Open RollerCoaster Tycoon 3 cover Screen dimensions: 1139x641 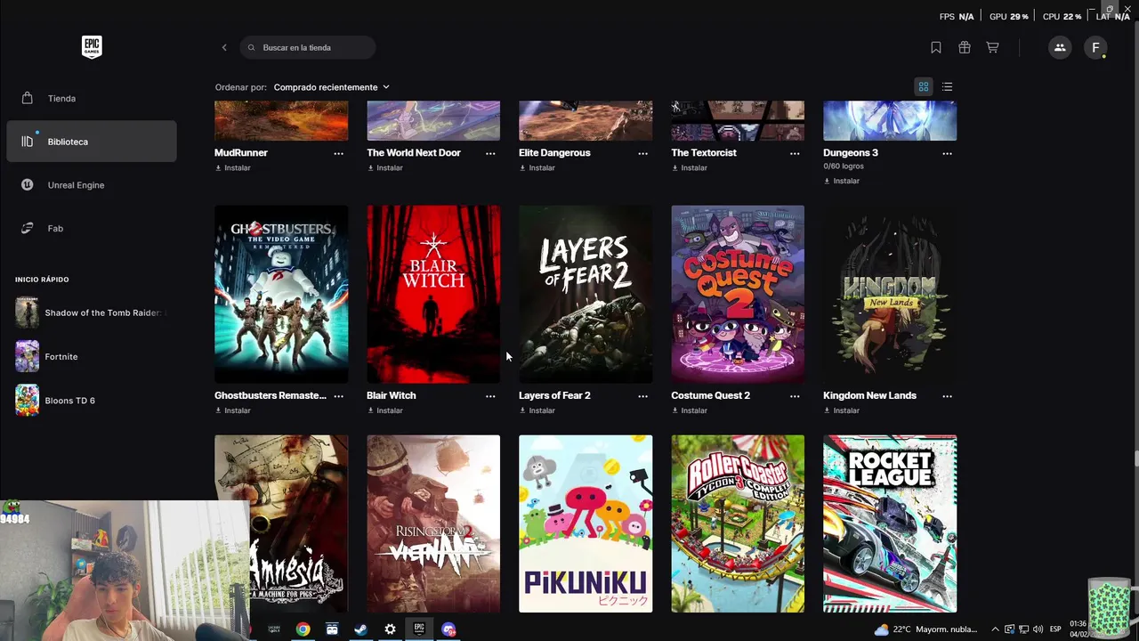pos(738,523)
